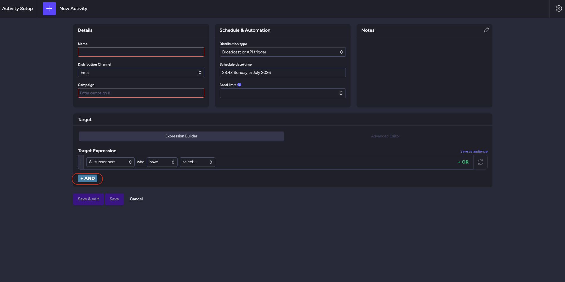The height and width of the screenshot is (282, 565).
Task: Click the Send limit info icon
Action: click(239, 85)
